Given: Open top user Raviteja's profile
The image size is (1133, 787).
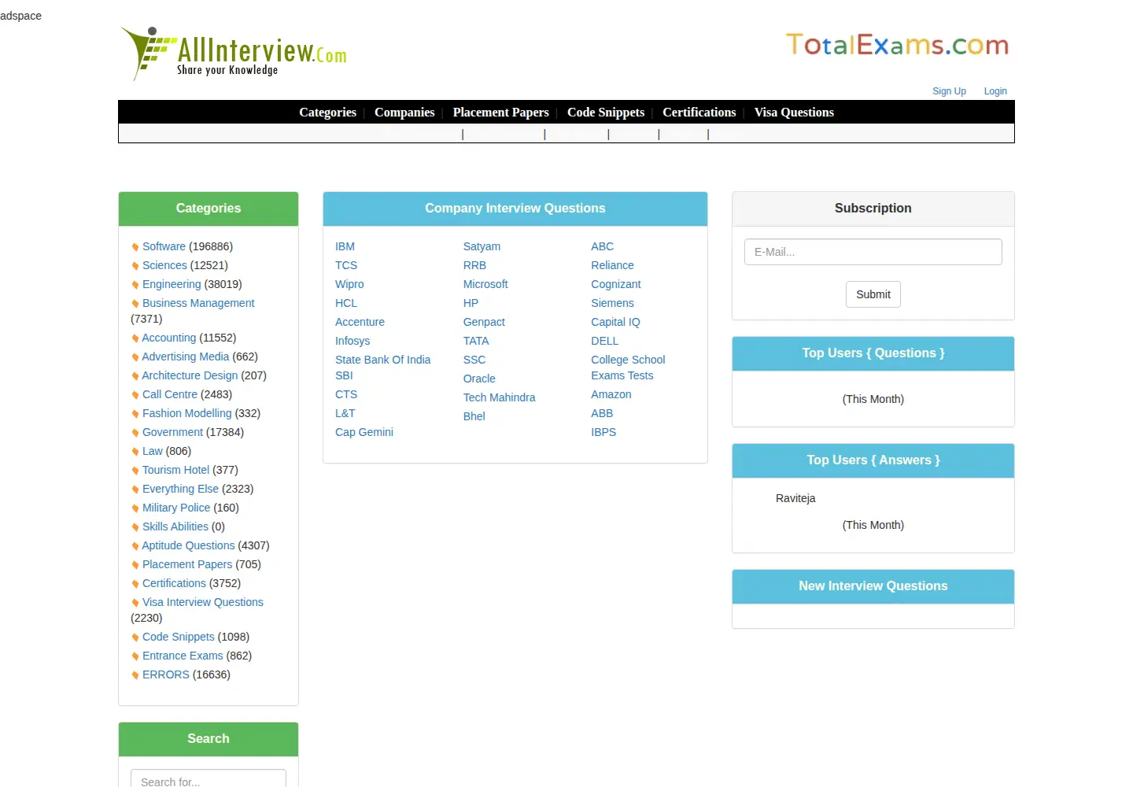Looking at the screenshot, I should click(795, 498).
